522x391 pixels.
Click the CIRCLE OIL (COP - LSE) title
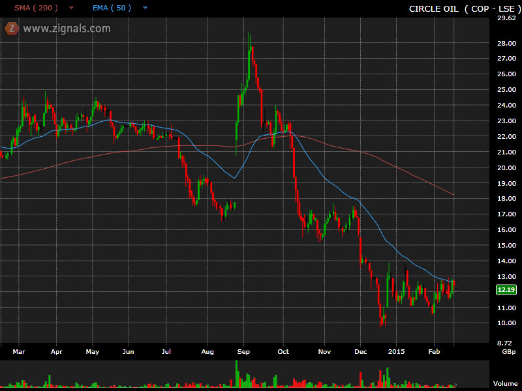click(461, 8)
